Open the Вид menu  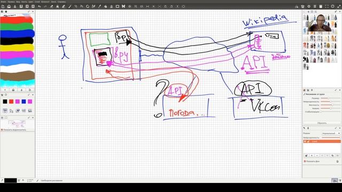(x=18, y=2)
